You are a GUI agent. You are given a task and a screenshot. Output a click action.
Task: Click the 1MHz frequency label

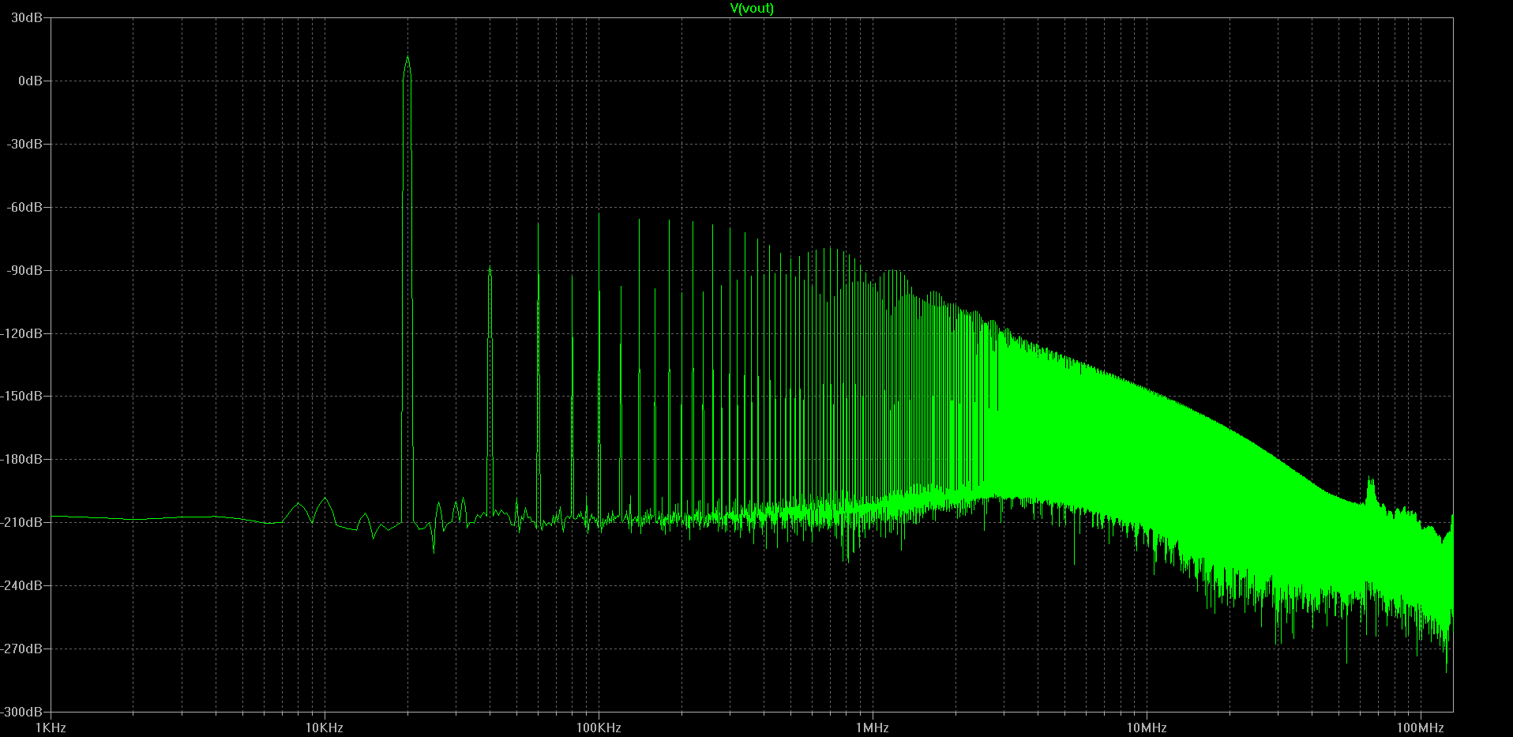click(873, 728)
